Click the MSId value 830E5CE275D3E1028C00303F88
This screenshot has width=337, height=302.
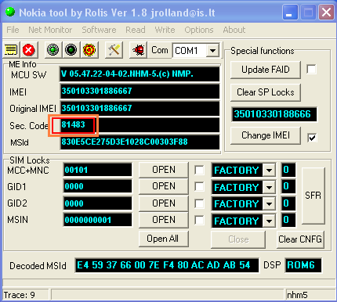pyautogui.click(x=125, y=142)
